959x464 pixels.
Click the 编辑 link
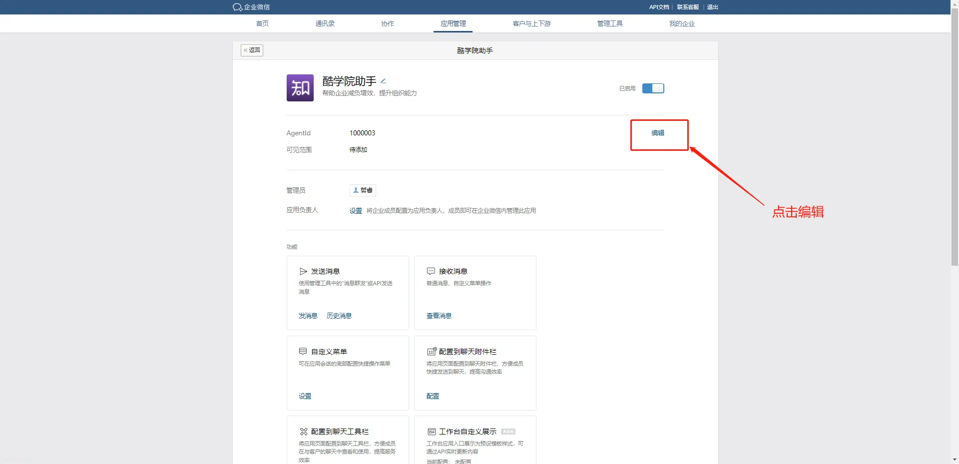[x=658, y=133]
